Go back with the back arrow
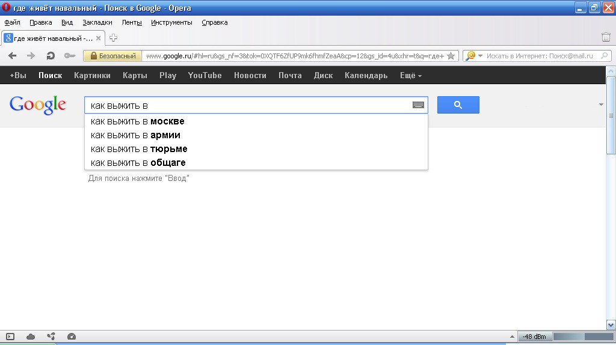The width and height of the screenshot is (616, 345). (x=12, y=56)
